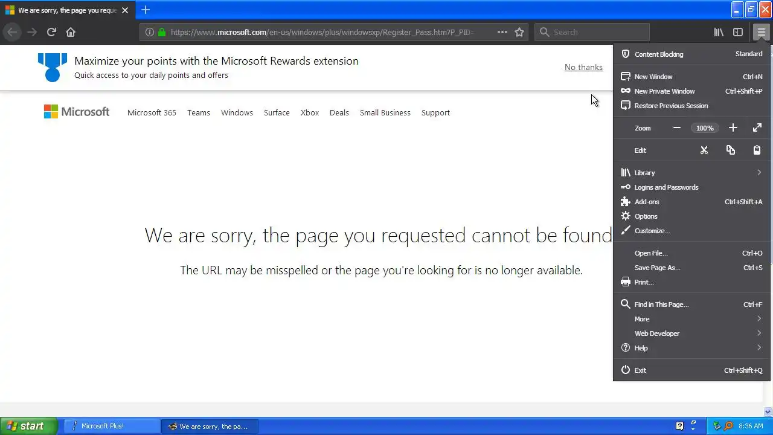This screenshot has height=435, width=773.
Task: Open a New Private Window
Action: [691, 91]
